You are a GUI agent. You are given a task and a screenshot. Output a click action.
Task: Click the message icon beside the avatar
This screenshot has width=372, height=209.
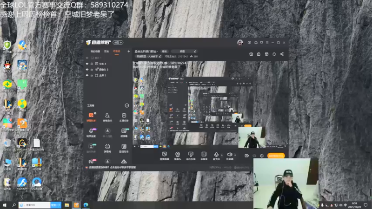point(249,43)
